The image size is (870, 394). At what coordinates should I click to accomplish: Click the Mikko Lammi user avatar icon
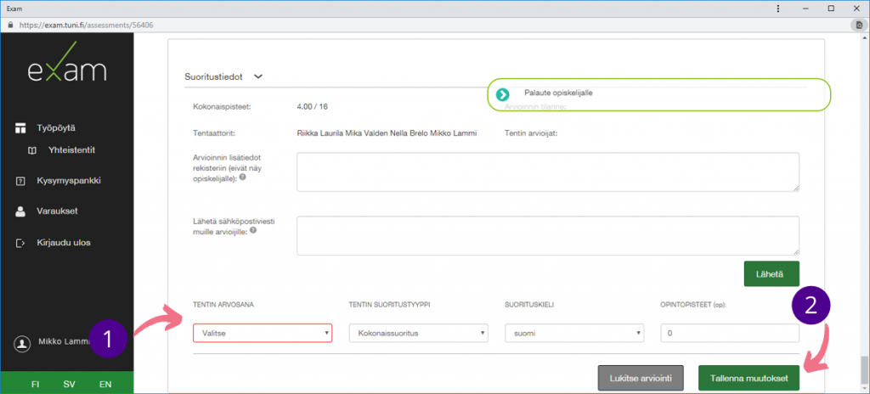point(22,343)
